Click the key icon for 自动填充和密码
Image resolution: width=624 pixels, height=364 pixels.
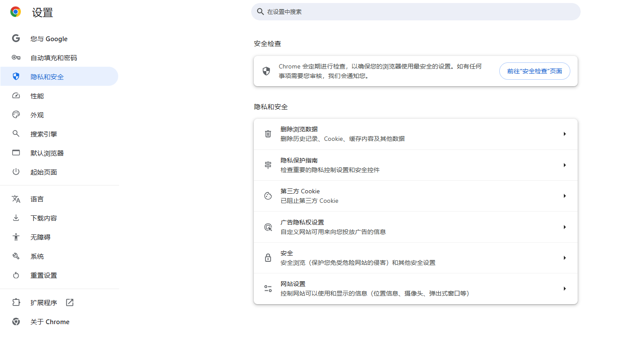pyautogui.click(x=16, y=58)
